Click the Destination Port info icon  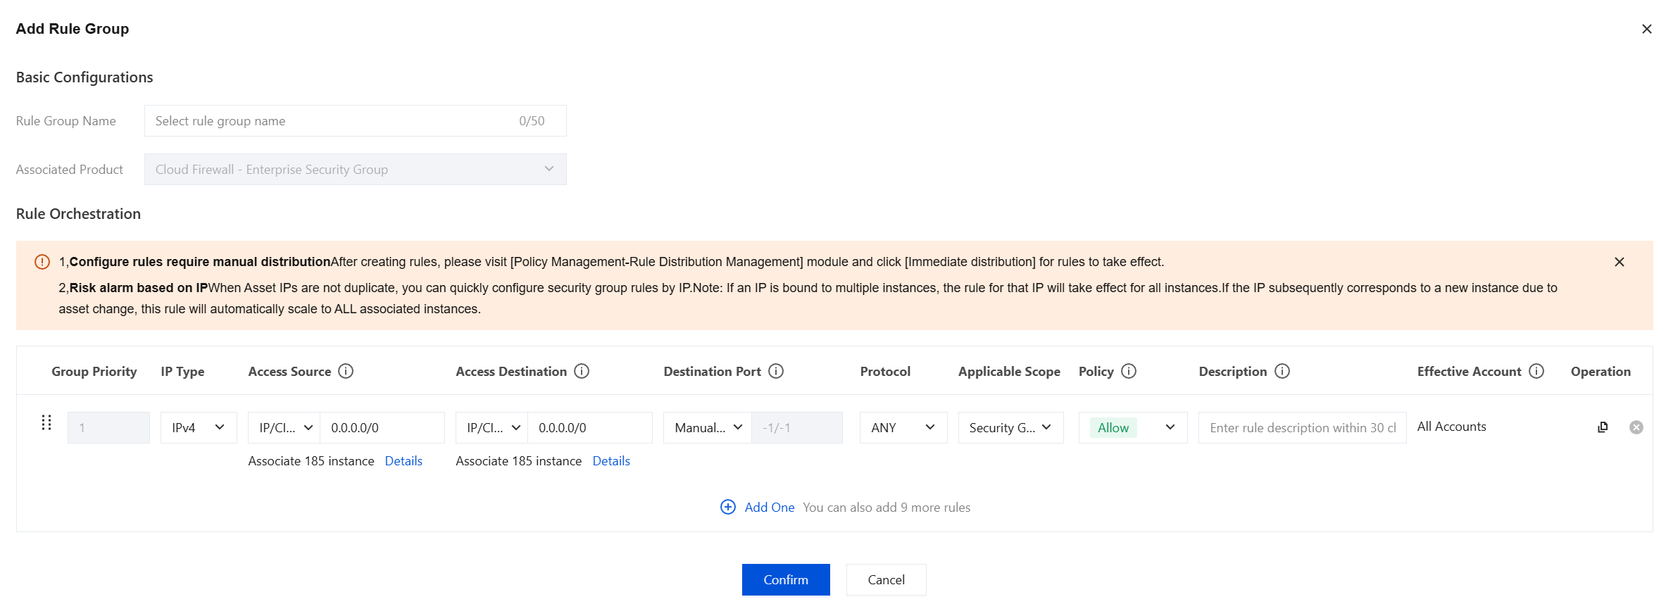click(x=776, y=371)
